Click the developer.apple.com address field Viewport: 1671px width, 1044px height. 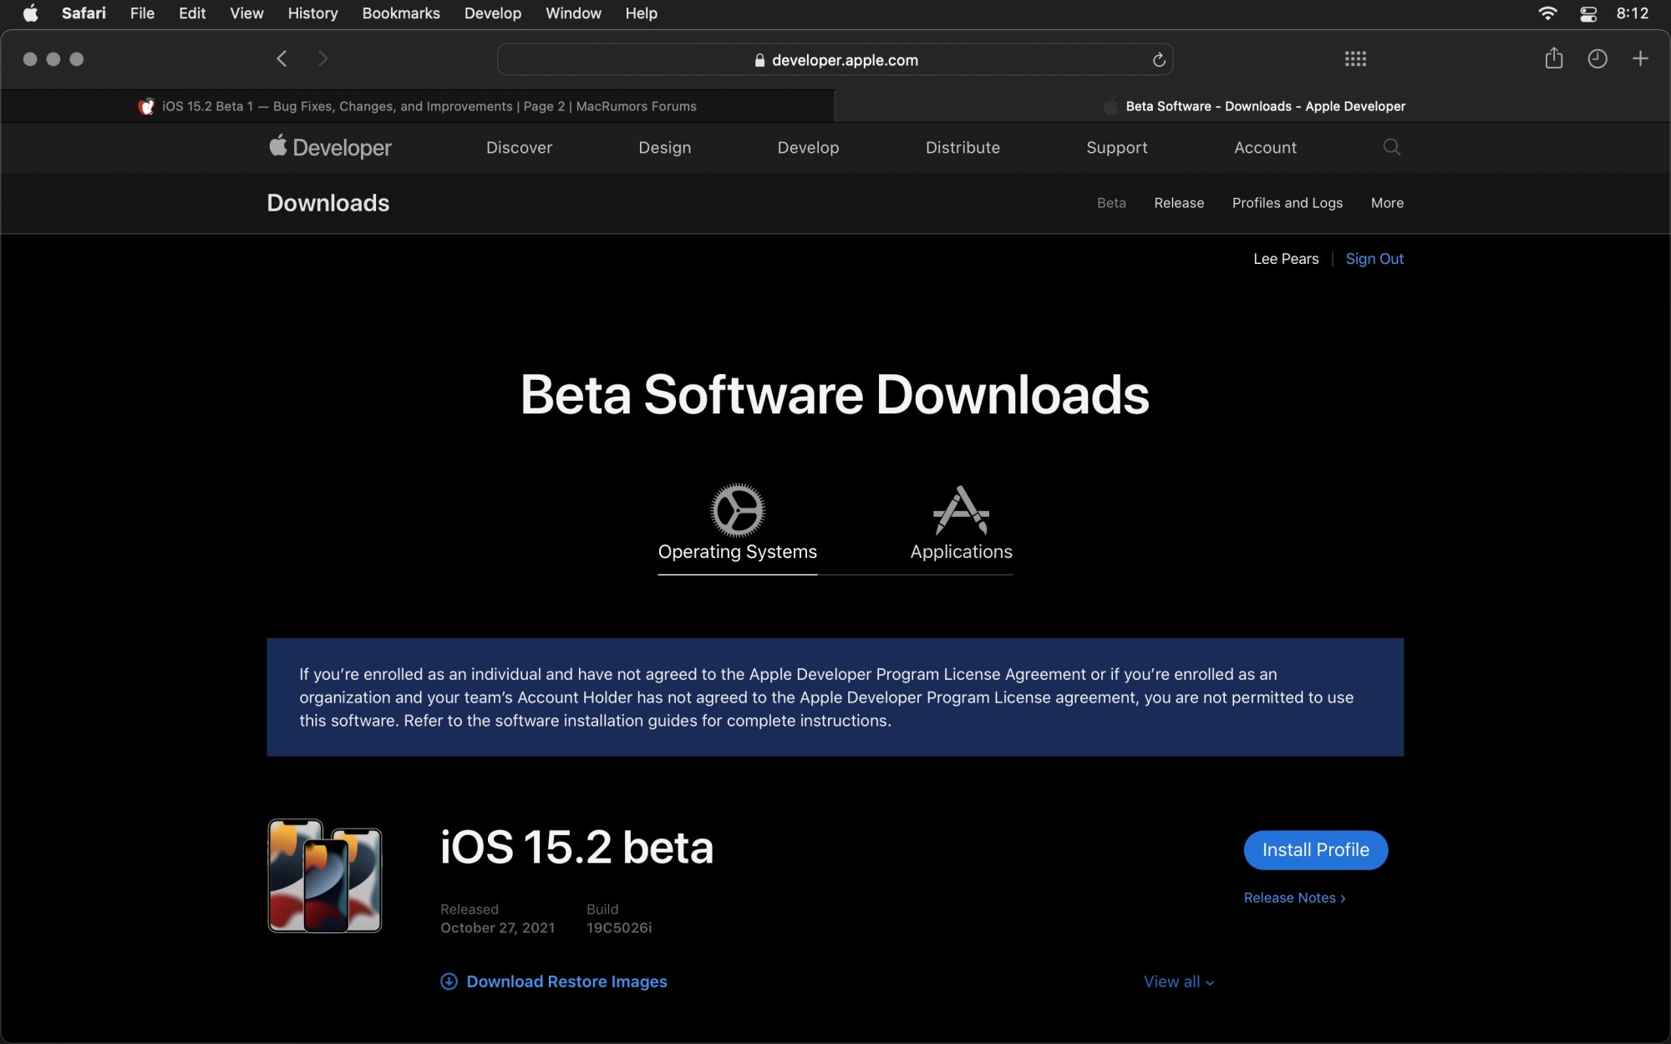[x=835, y=60]
